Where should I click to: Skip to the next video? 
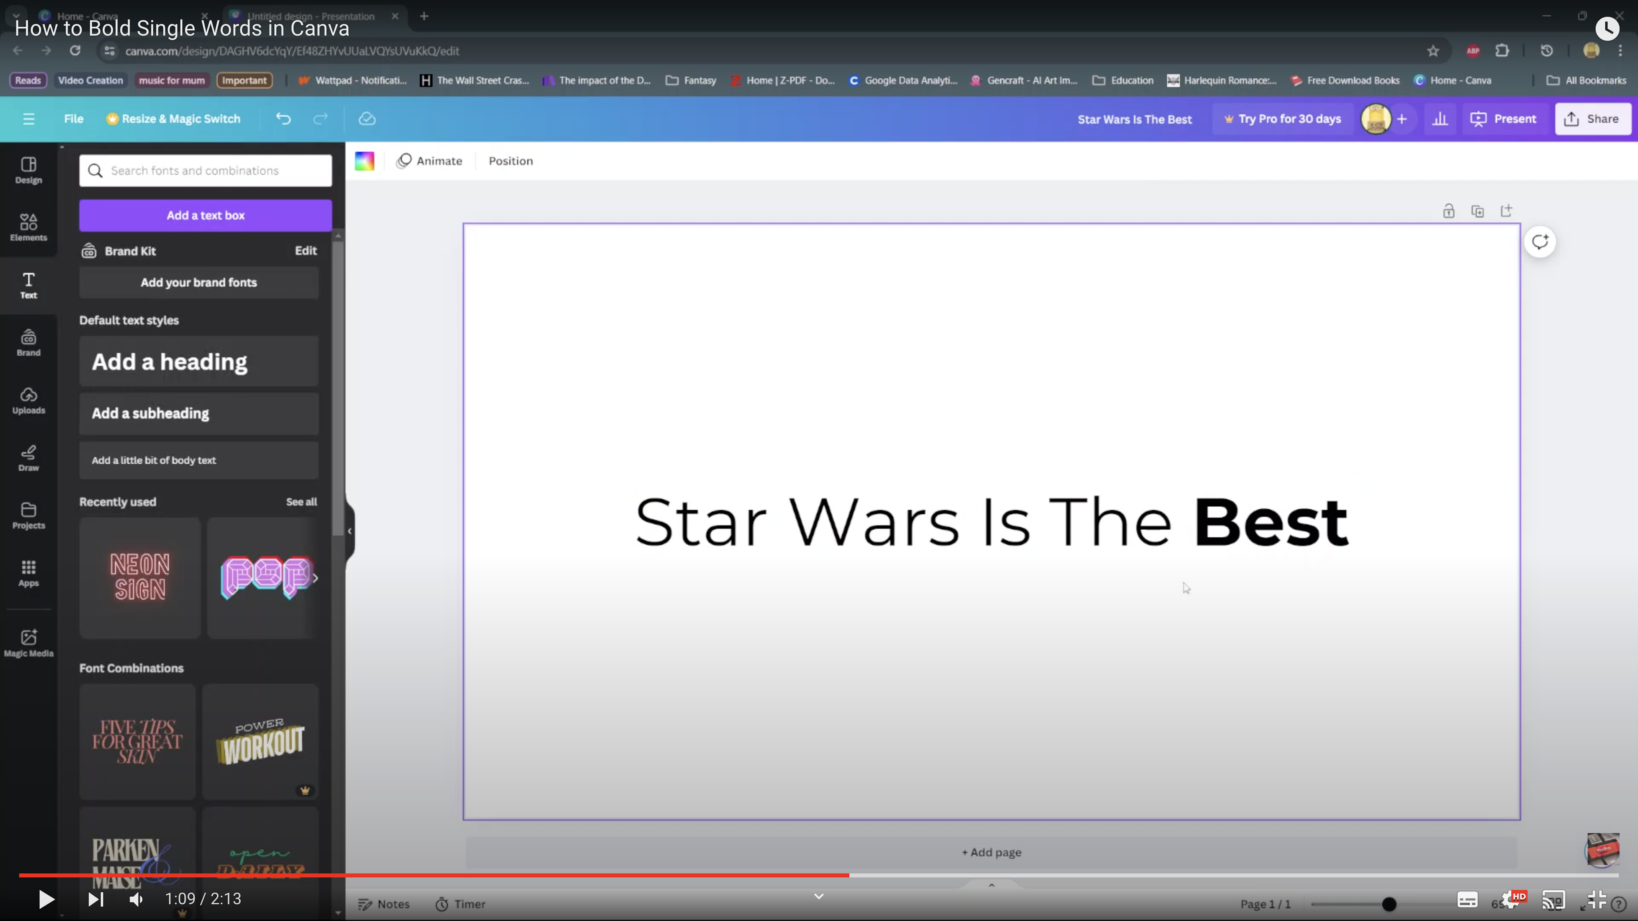point(96,899)
